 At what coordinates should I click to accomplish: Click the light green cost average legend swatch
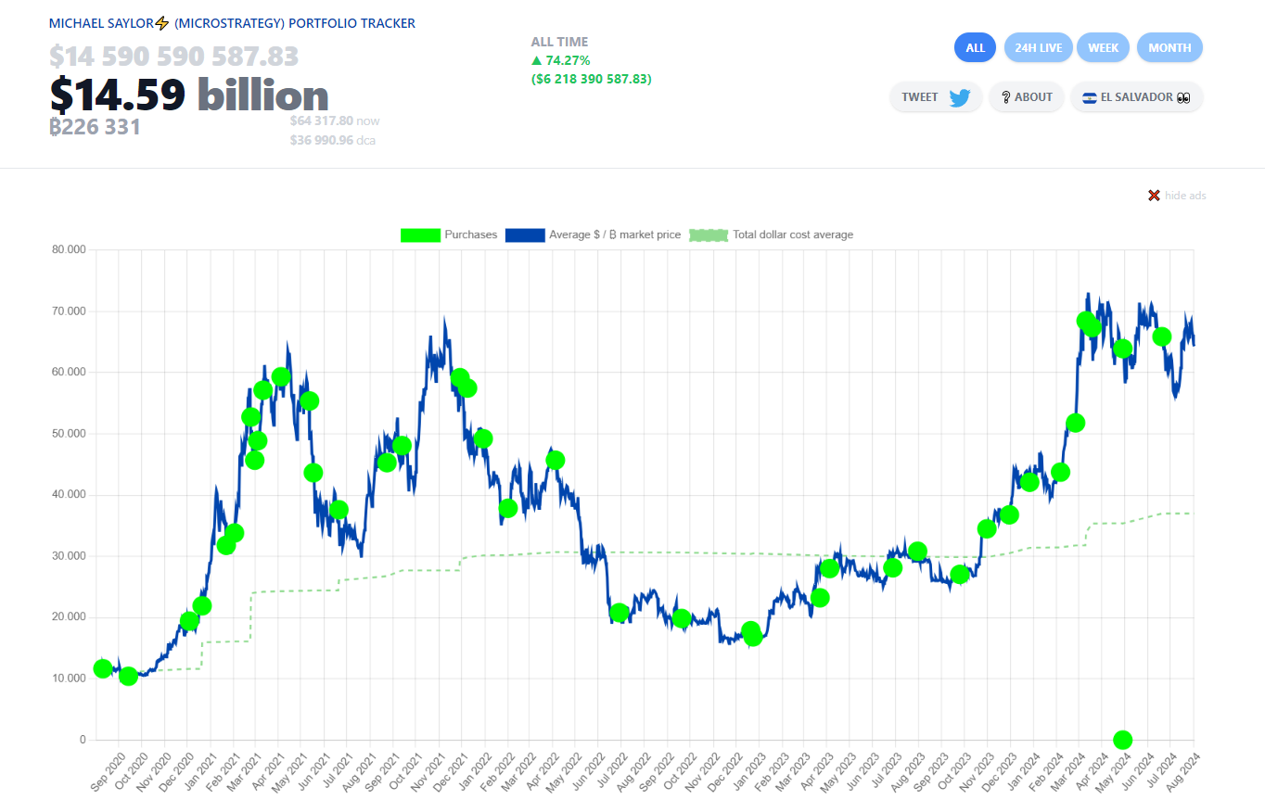click(x=707, y=235)
